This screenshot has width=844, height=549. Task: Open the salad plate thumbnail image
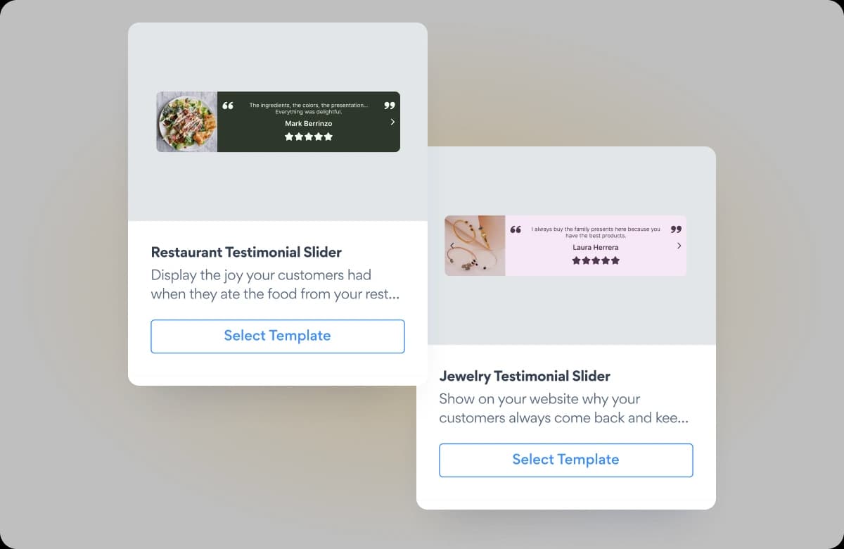(x=186, y=122)
